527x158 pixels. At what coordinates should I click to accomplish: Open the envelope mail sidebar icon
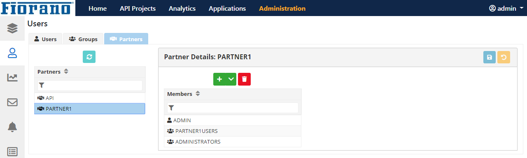click(x=12, y=102)
